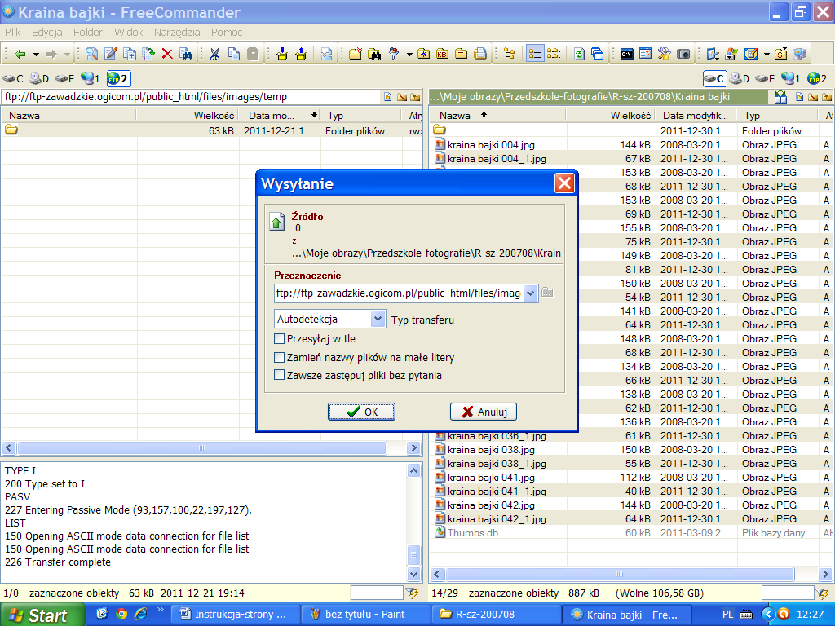Image resolution: width=835 pixels, height=626 pixels.
Task: Click the left panel quick filter input box
Action: click(x=377, y=593)
